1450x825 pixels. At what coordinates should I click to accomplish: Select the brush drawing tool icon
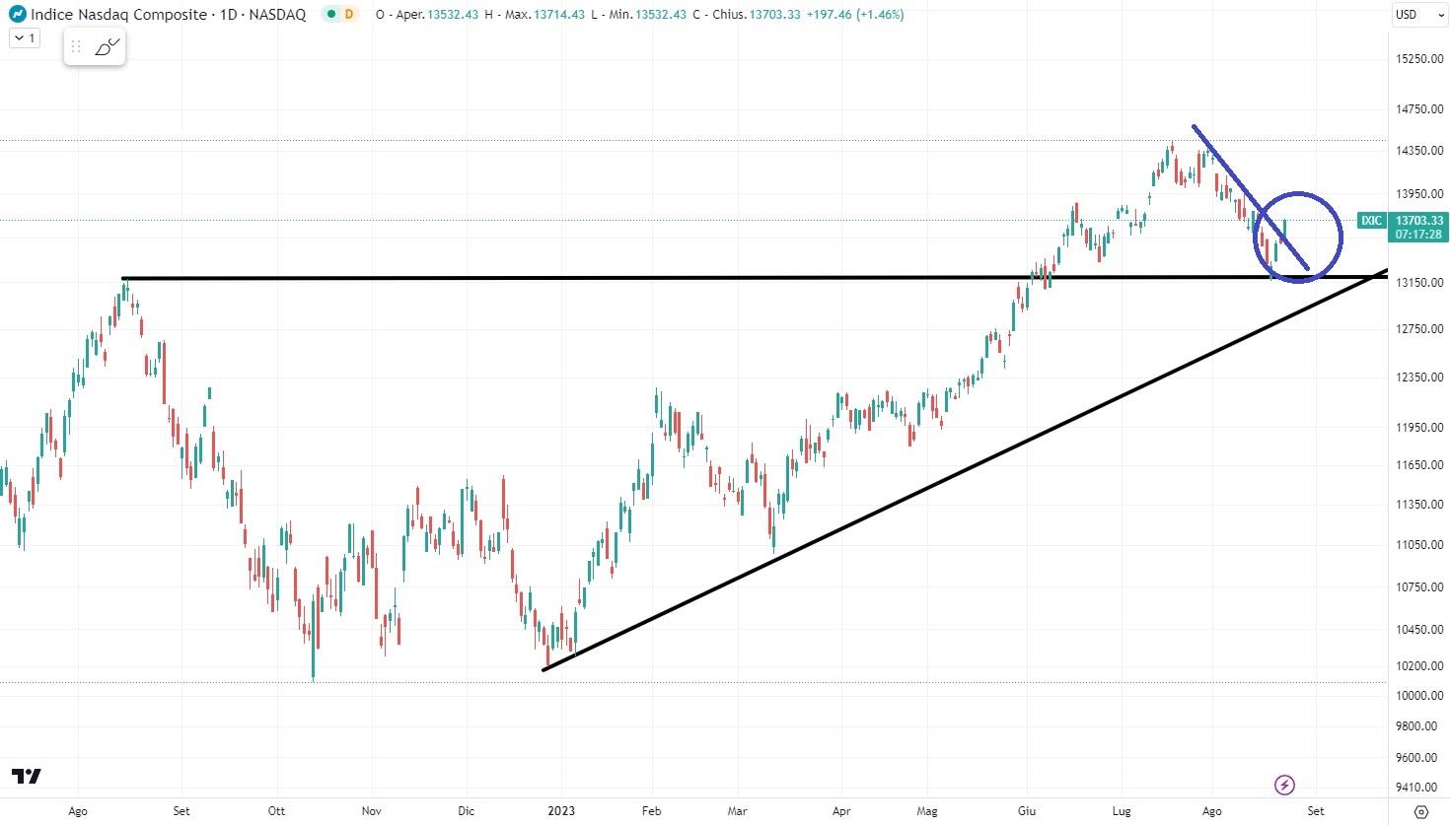click(x=108, y=47)
